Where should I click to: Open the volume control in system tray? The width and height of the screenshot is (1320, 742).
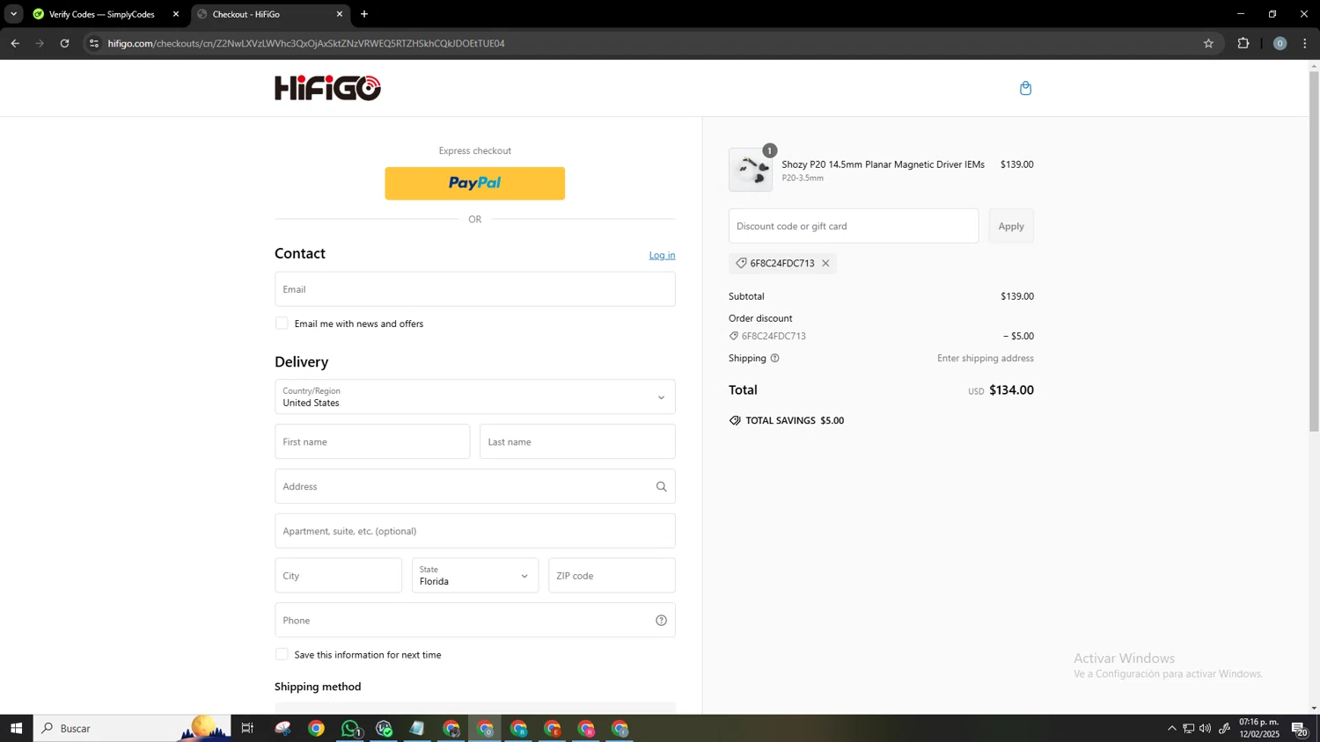point(1205,728)
